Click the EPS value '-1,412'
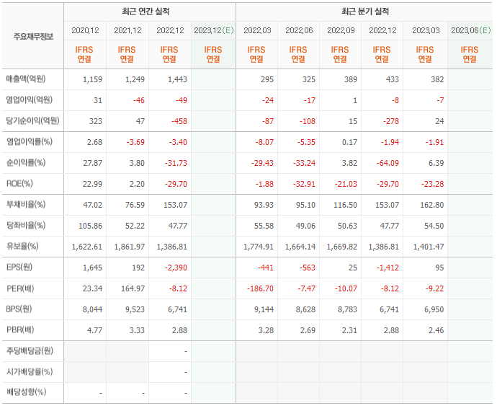Image resolution: width=497 pixels, height=406 pixels. pos(388,268)
